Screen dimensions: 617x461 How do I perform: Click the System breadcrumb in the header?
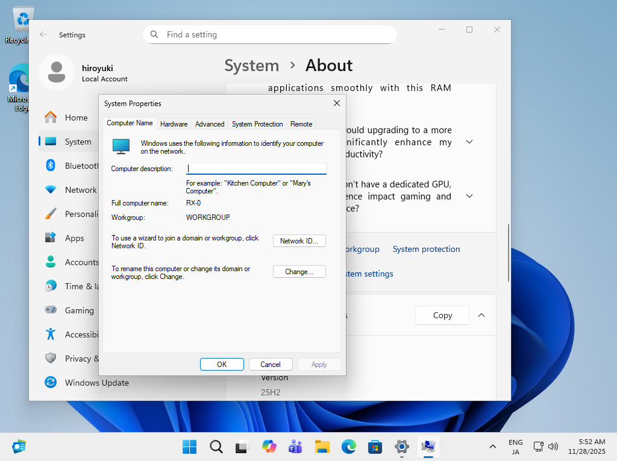(x=252, y=65)
